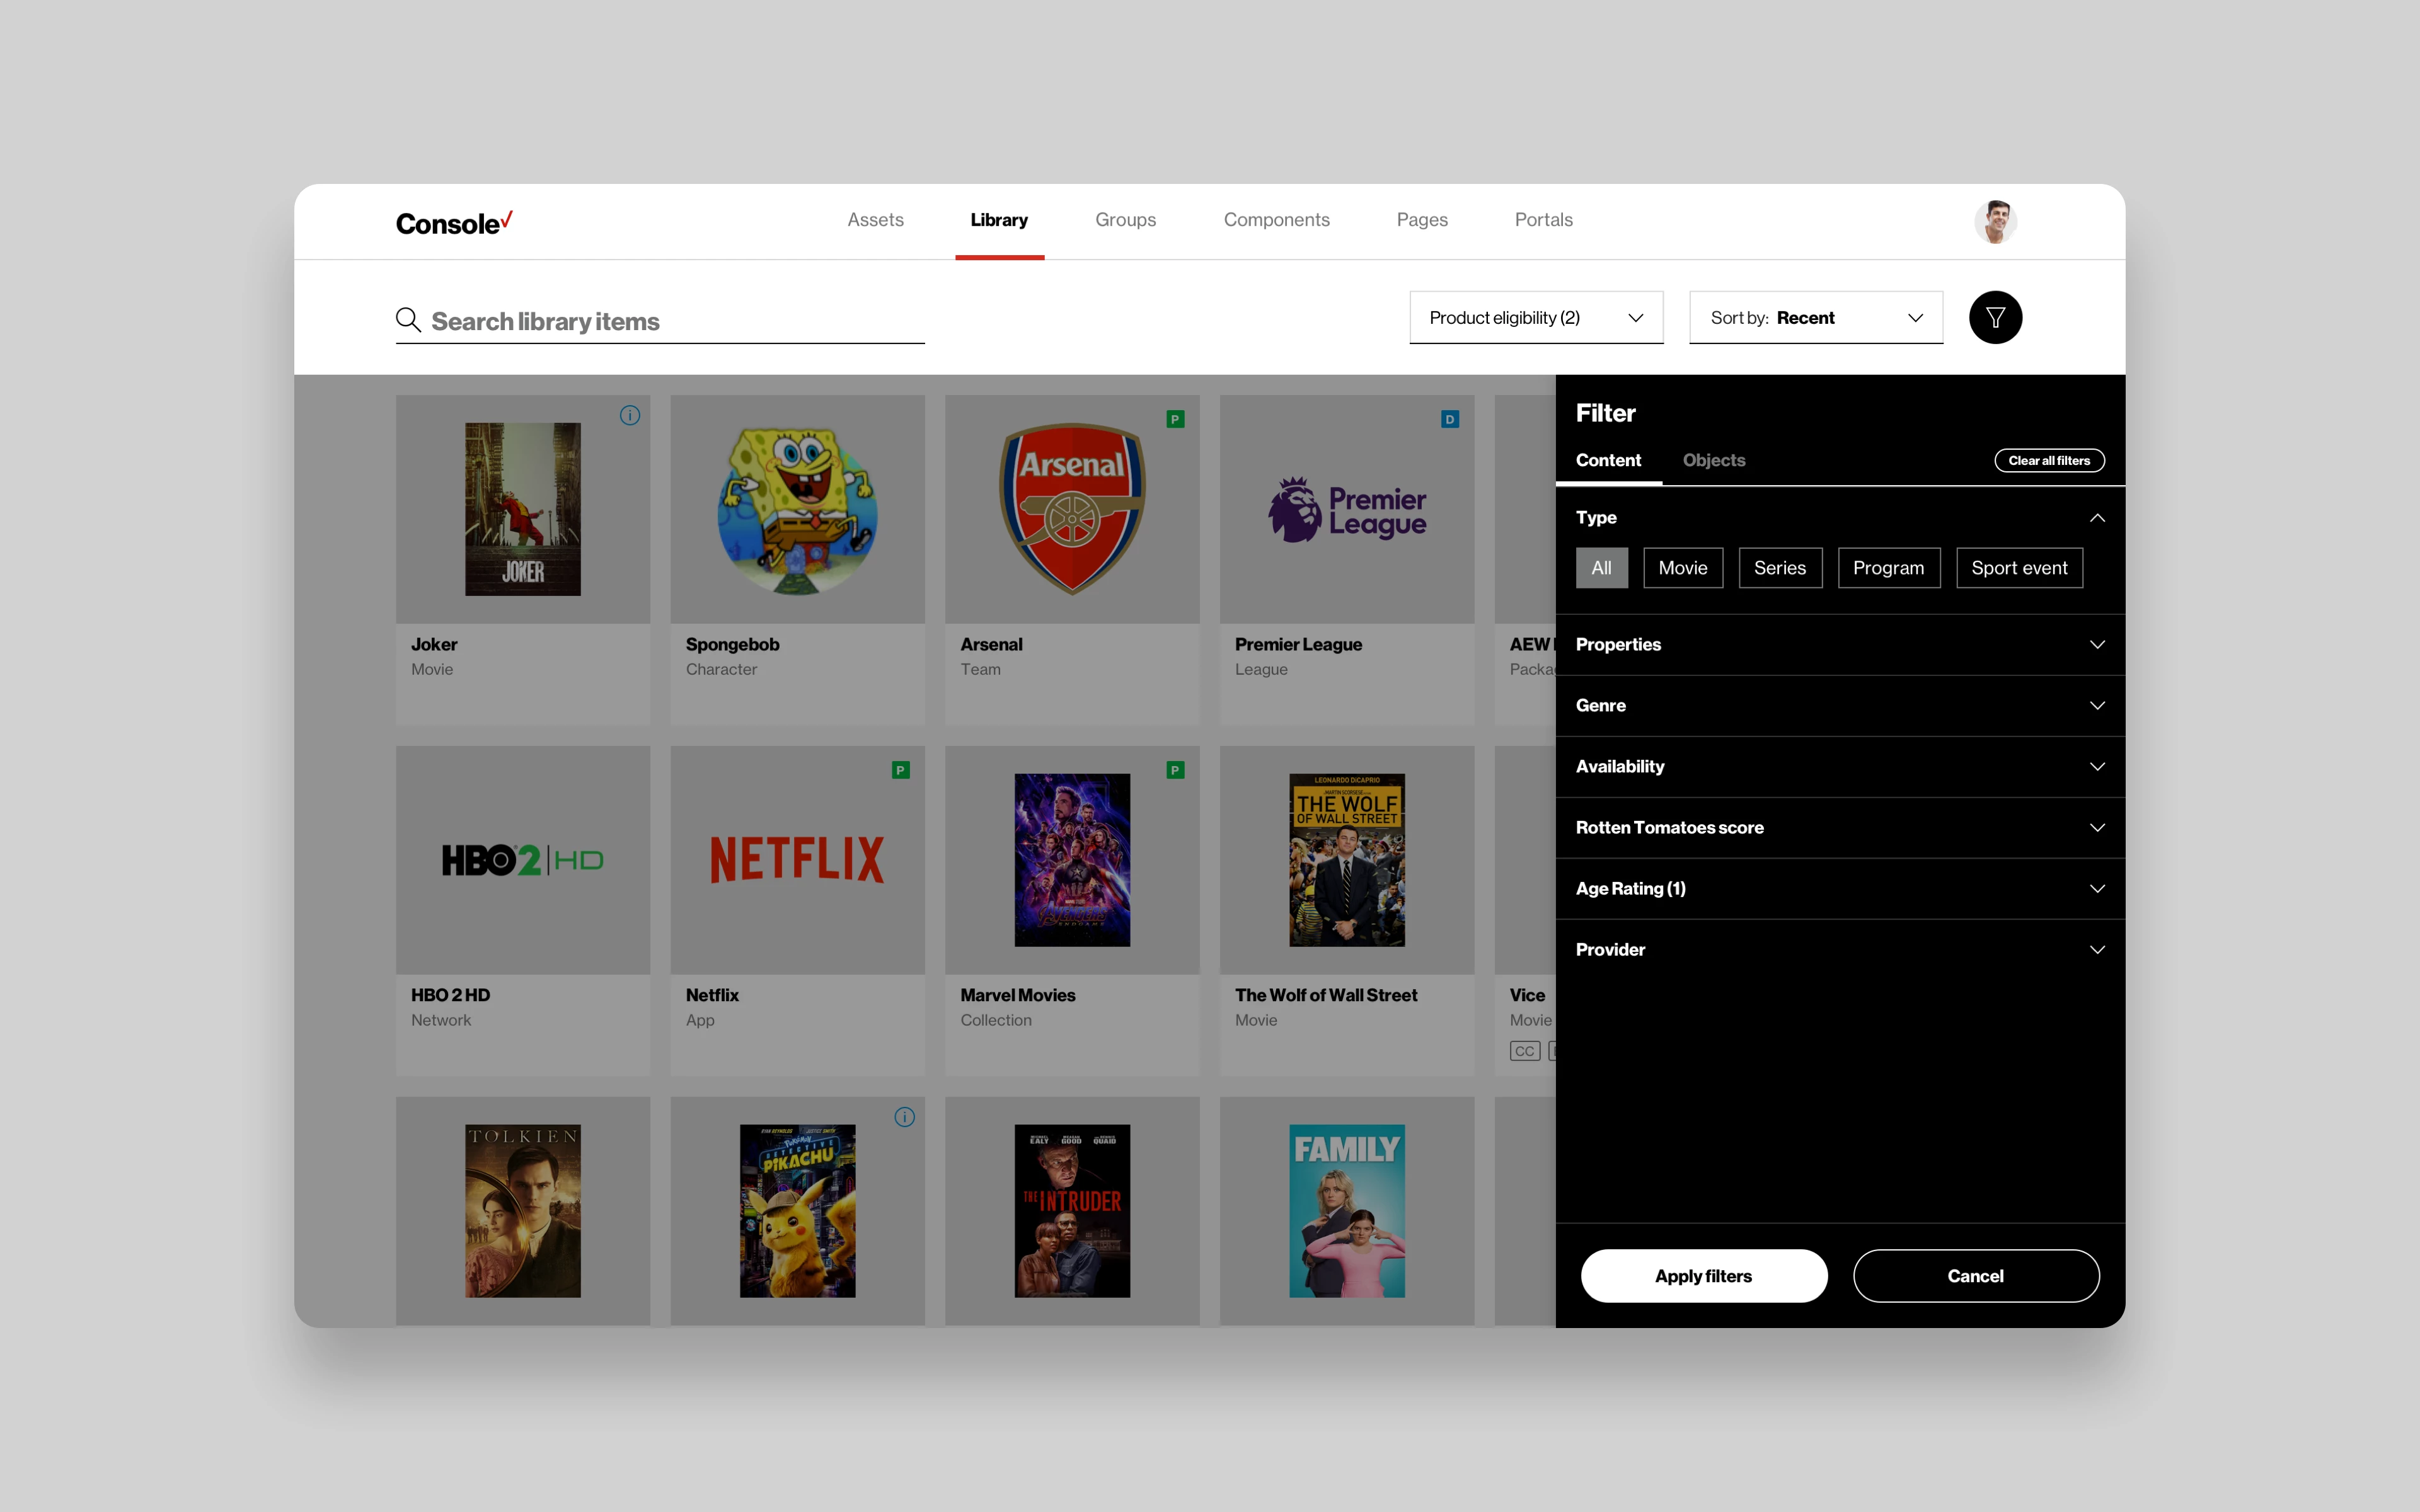Click the info icon on Joker card
This screenshot has height=1512, width=2420.
click(x=629, y=415)
